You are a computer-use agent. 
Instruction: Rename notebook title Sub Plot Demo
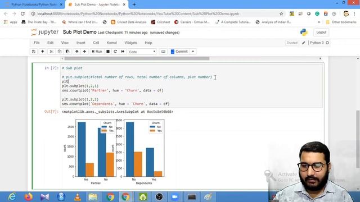pyautogui.click(x=79, y=32)
